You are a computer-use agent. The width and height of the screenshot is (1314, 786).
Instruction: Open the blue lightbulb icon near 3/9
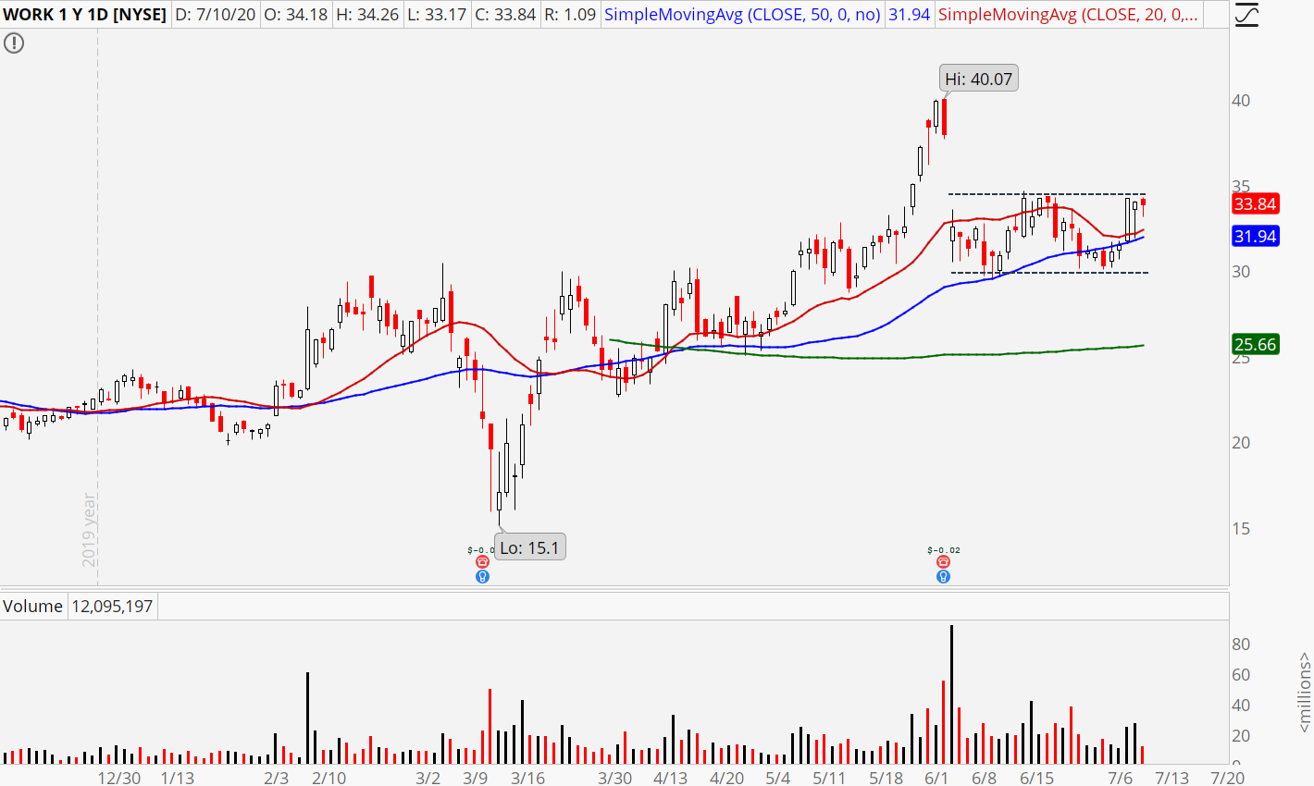click(482, 577)
